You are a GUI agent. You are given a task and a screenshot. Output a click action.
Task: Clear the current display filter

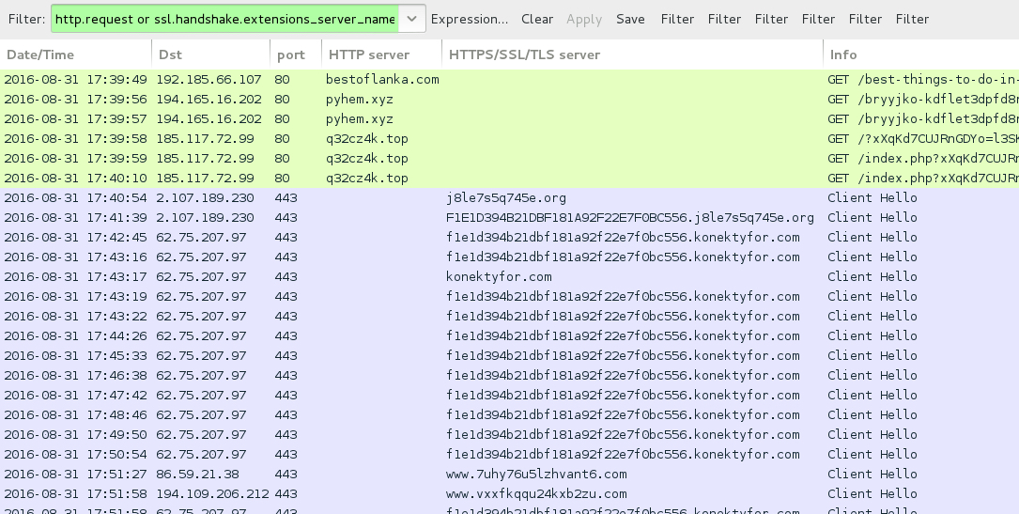537,19
